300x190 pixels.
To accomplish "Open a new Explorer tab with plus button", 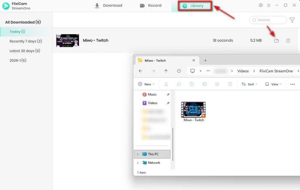I will 205,60.
